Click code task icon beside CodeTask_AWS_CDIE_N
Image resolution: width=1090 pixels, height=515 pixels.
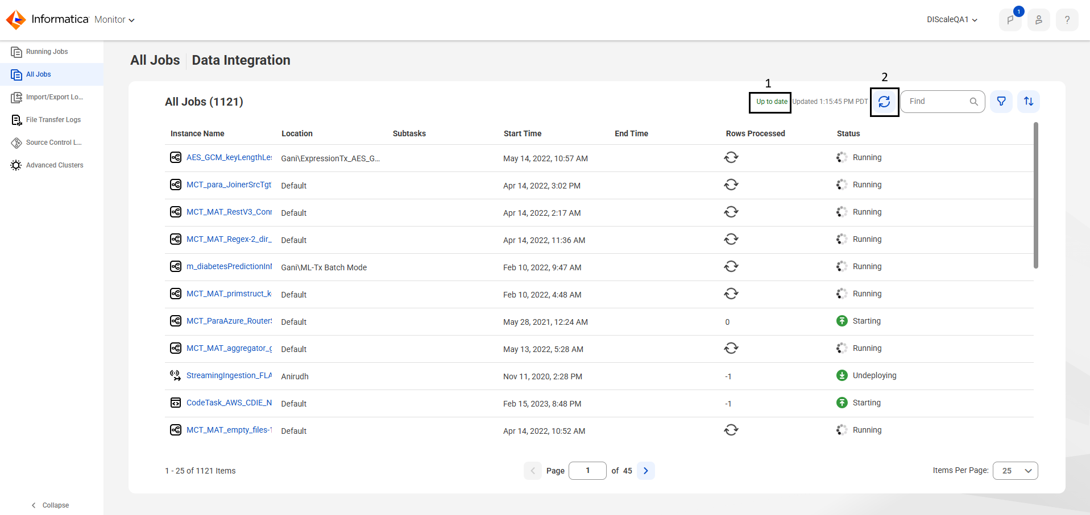(176, 403)
